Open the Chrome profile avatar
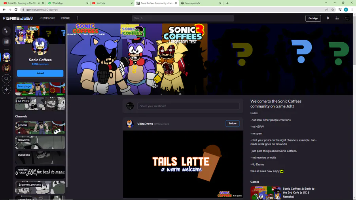 pyautogui.click(x=346, y=9)
